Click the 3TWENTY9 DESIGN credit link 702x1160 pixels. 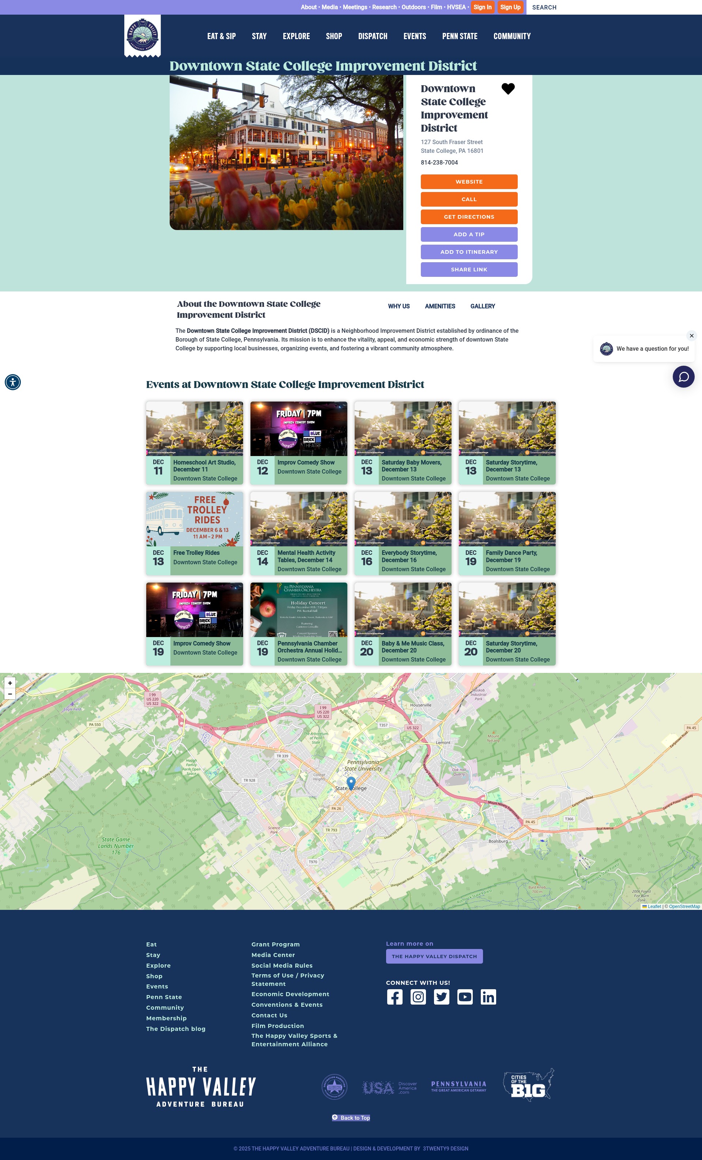point(445,1149)
